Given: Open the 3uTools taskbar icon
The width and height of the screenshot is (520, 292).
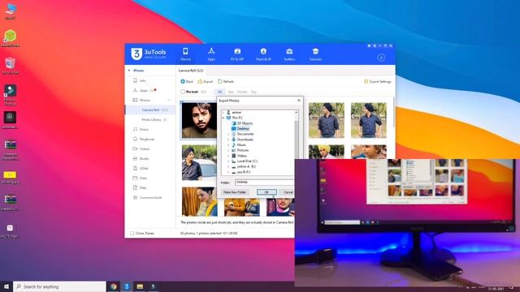Looking at the screenshot, I should pyautogui.click(x=127, y=286).
